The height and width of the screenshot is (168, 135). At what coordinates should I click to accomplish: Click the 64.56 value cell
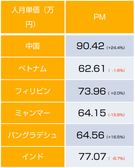(x=99, y=135)
